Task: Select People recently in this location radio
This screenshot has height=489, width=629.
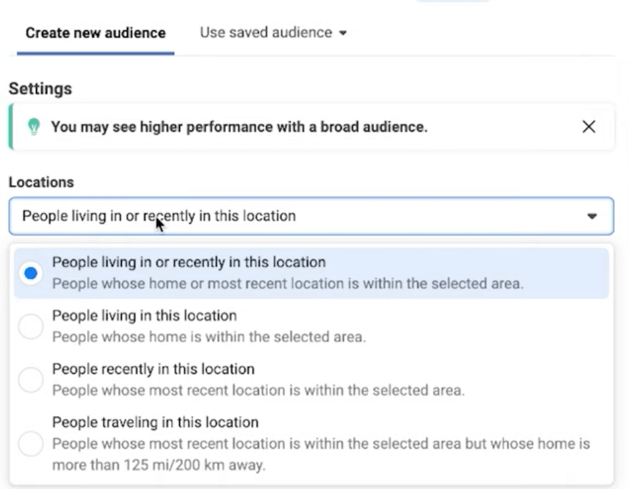Action: point(31,380)
